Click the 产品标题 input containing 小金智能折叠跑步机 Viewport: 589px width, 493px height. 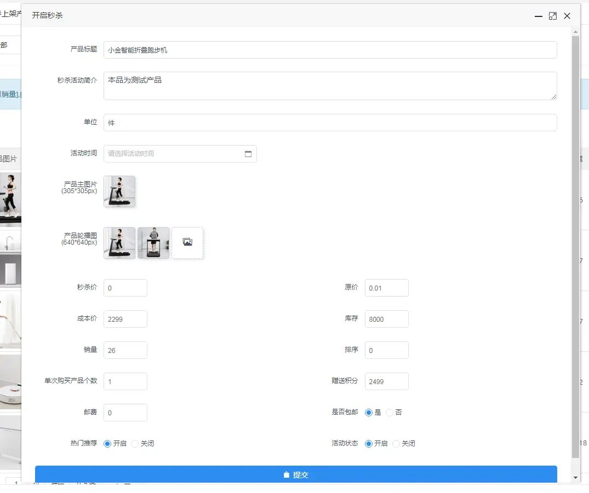click(x=329, y=50)
